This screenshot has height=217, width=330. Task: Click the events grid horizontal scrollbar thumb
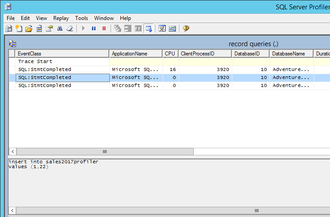(105, 151)
